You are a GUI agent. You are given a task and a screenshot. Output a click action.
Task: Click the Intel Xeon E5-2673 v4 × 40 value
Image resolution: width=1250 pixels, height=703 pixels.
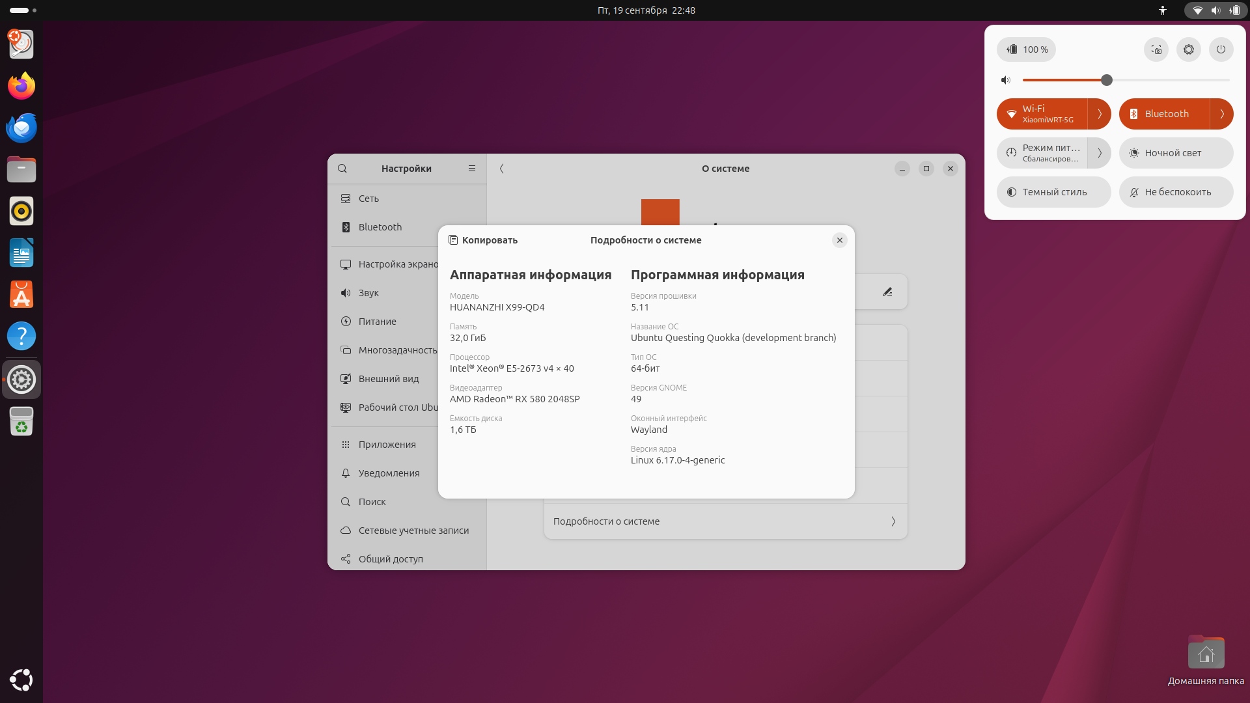point(512,368)
